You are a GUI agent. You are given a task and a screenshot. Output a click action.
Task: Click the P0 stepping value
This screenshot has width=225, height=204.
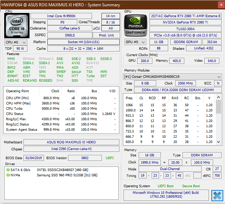[62, 22]
